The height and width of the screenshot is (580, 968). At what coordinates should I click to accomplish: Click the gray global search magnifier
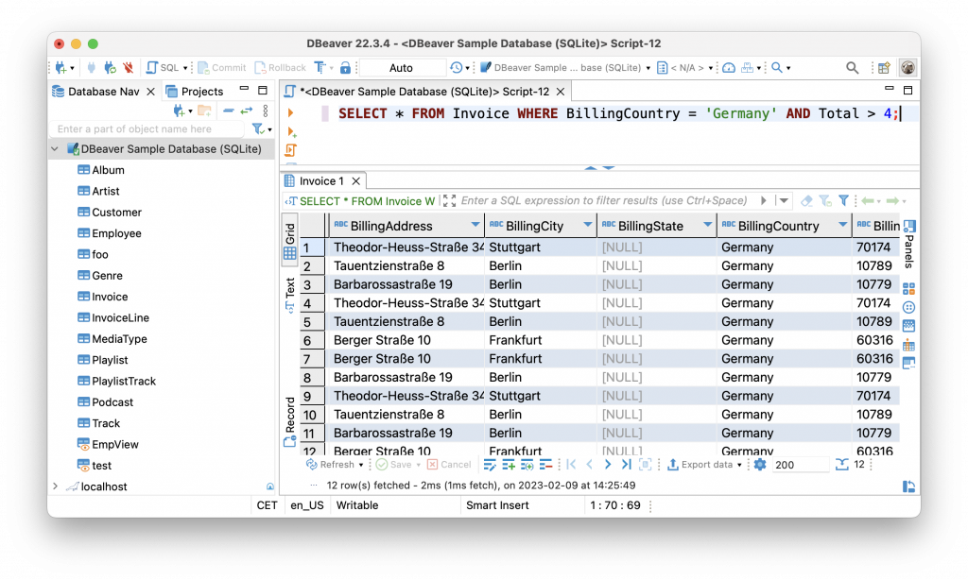click(852, 68)
